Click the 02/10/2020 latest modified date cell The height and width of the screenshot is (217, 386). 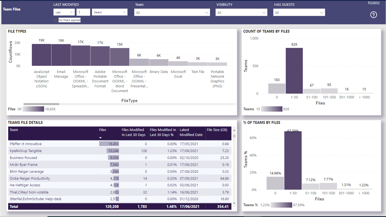pos(189,158)
